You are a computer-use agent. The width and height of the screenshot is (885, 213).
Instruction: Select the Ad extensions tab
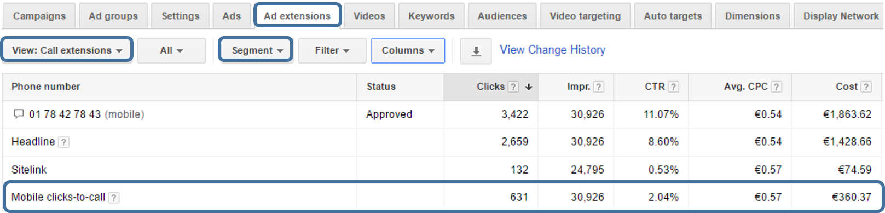[x=297, y=16]
